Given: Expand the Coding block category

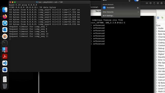Looking at the screenshot, I should [x=157, y=43].
